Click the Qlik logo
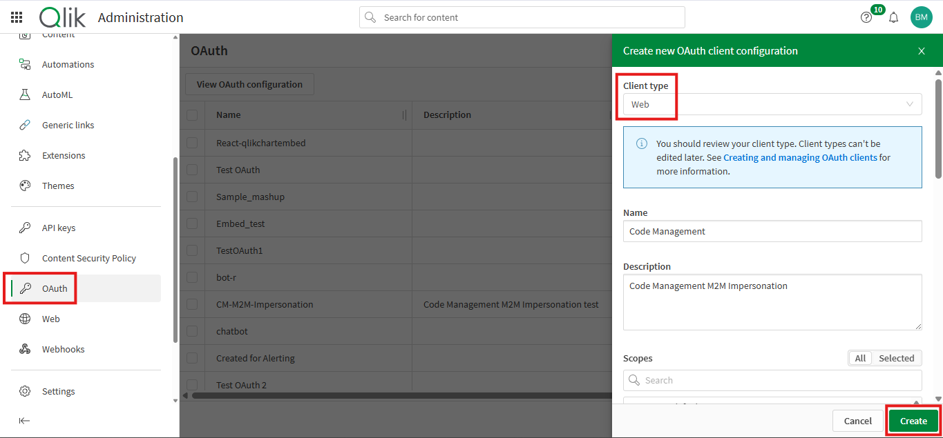 62,17
